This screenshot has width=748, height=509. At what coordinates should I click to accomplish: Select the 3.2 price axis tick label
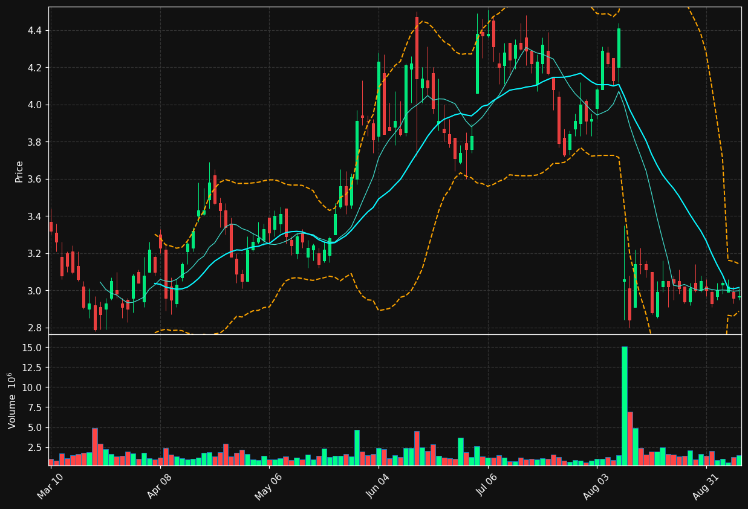click(36, 254)
